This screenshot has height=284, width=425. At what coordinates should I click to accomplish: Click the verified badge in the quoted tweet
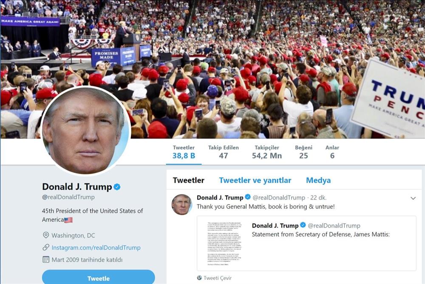point(303,225)
